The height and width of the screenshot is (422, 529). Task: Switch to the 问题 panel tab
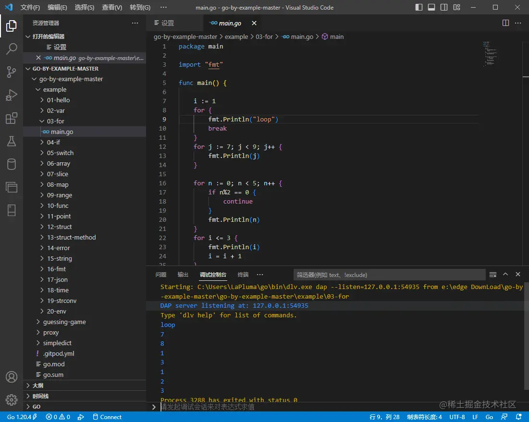[x=161, y=274]
